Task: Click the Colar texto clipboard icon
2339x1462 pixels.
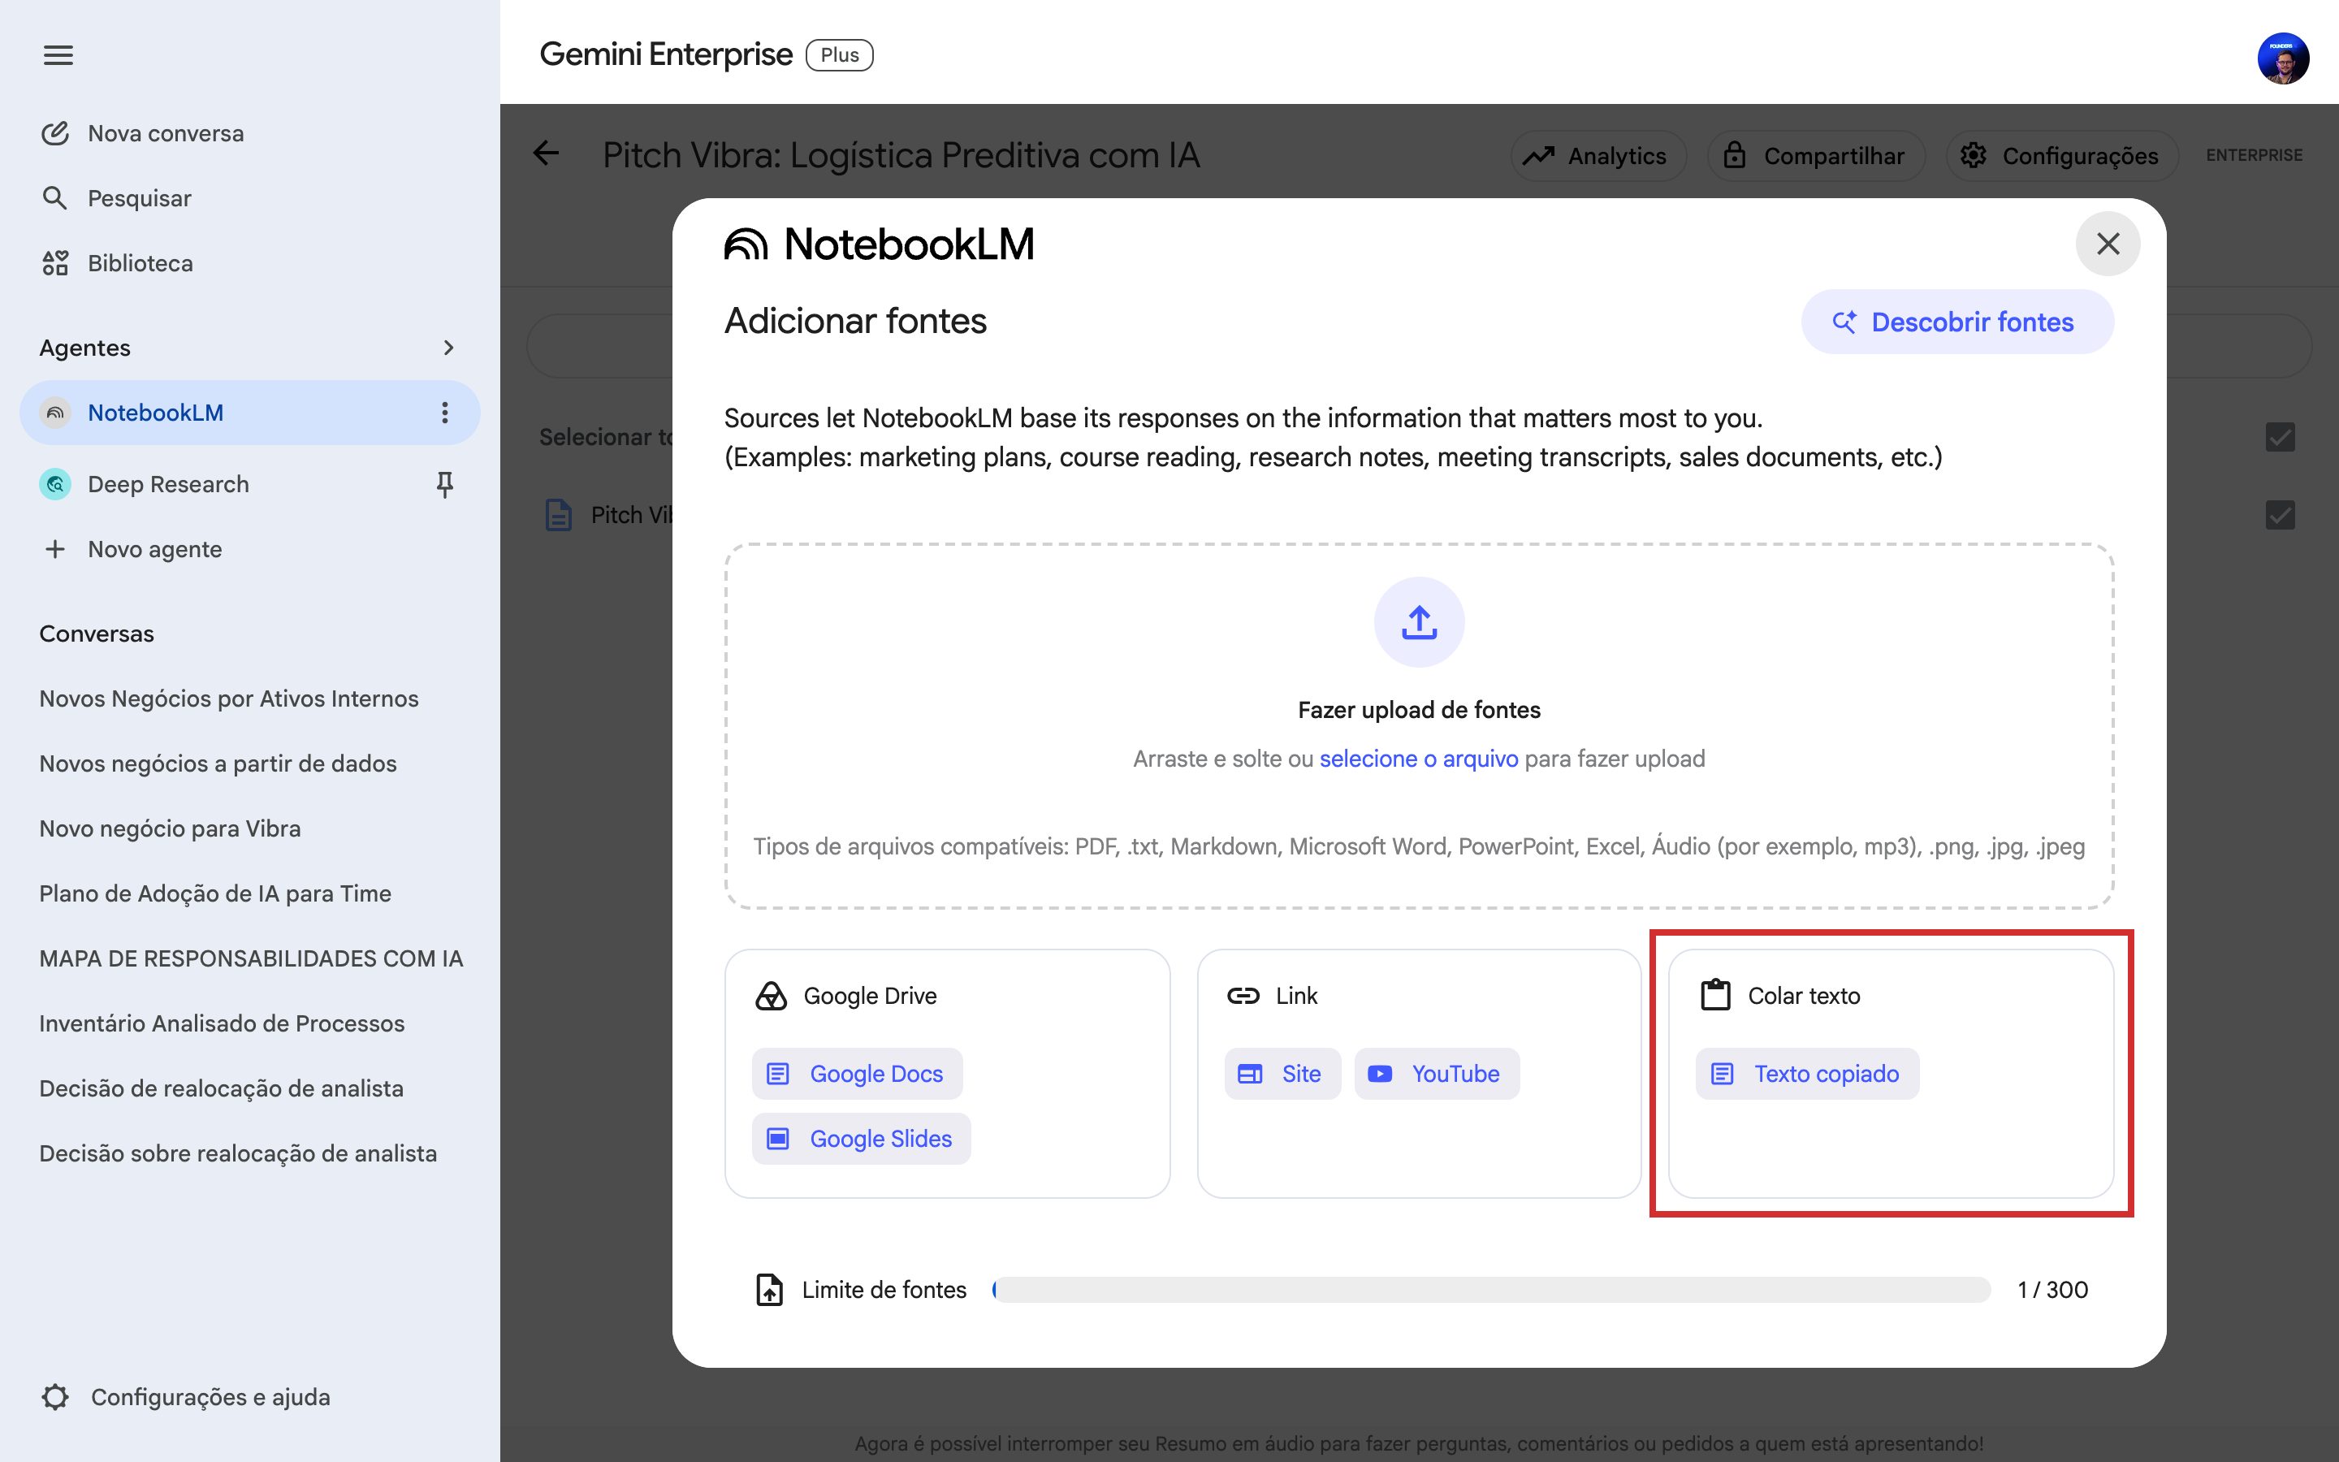Action: coord(1715,995)
